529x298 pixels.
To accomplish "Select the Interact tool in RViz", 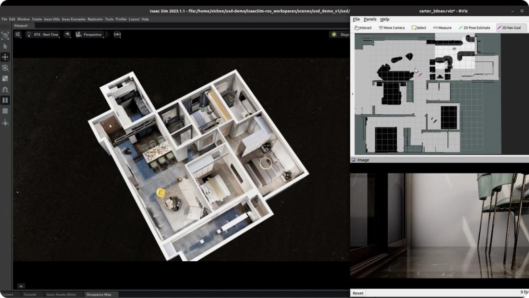I will pyautogui.click(x=363, y=27).
